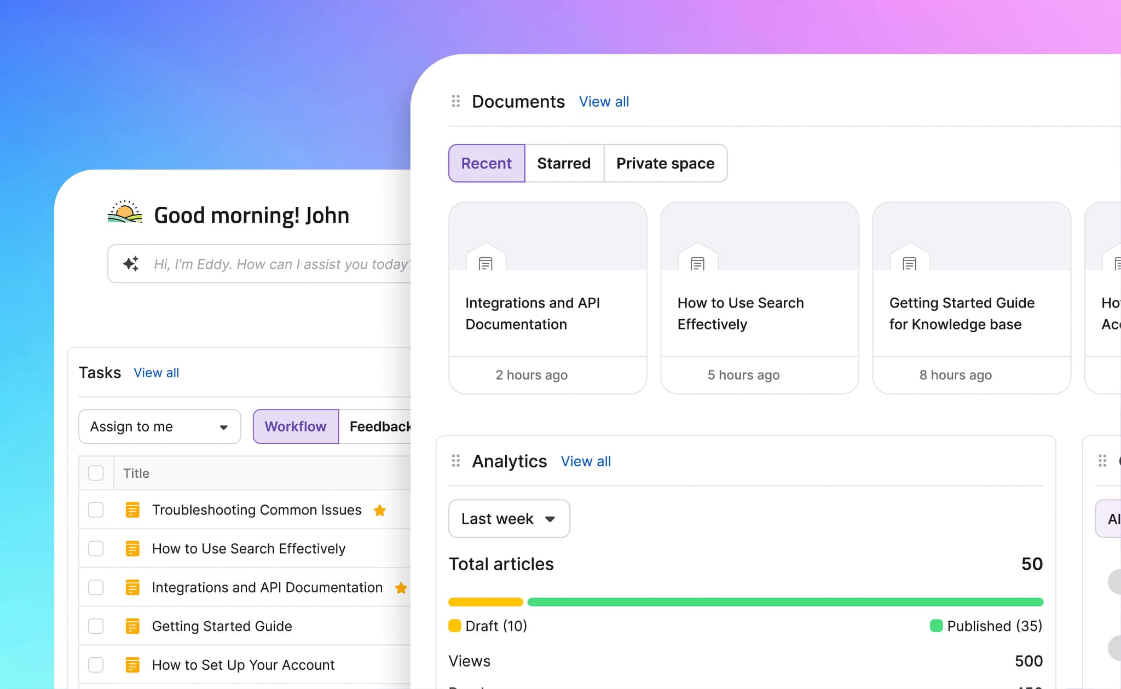Image resolution: width=1121 pixels, height=689 pixels.
Task: Open the Assign to me dropdown
Action: [159, 426]
